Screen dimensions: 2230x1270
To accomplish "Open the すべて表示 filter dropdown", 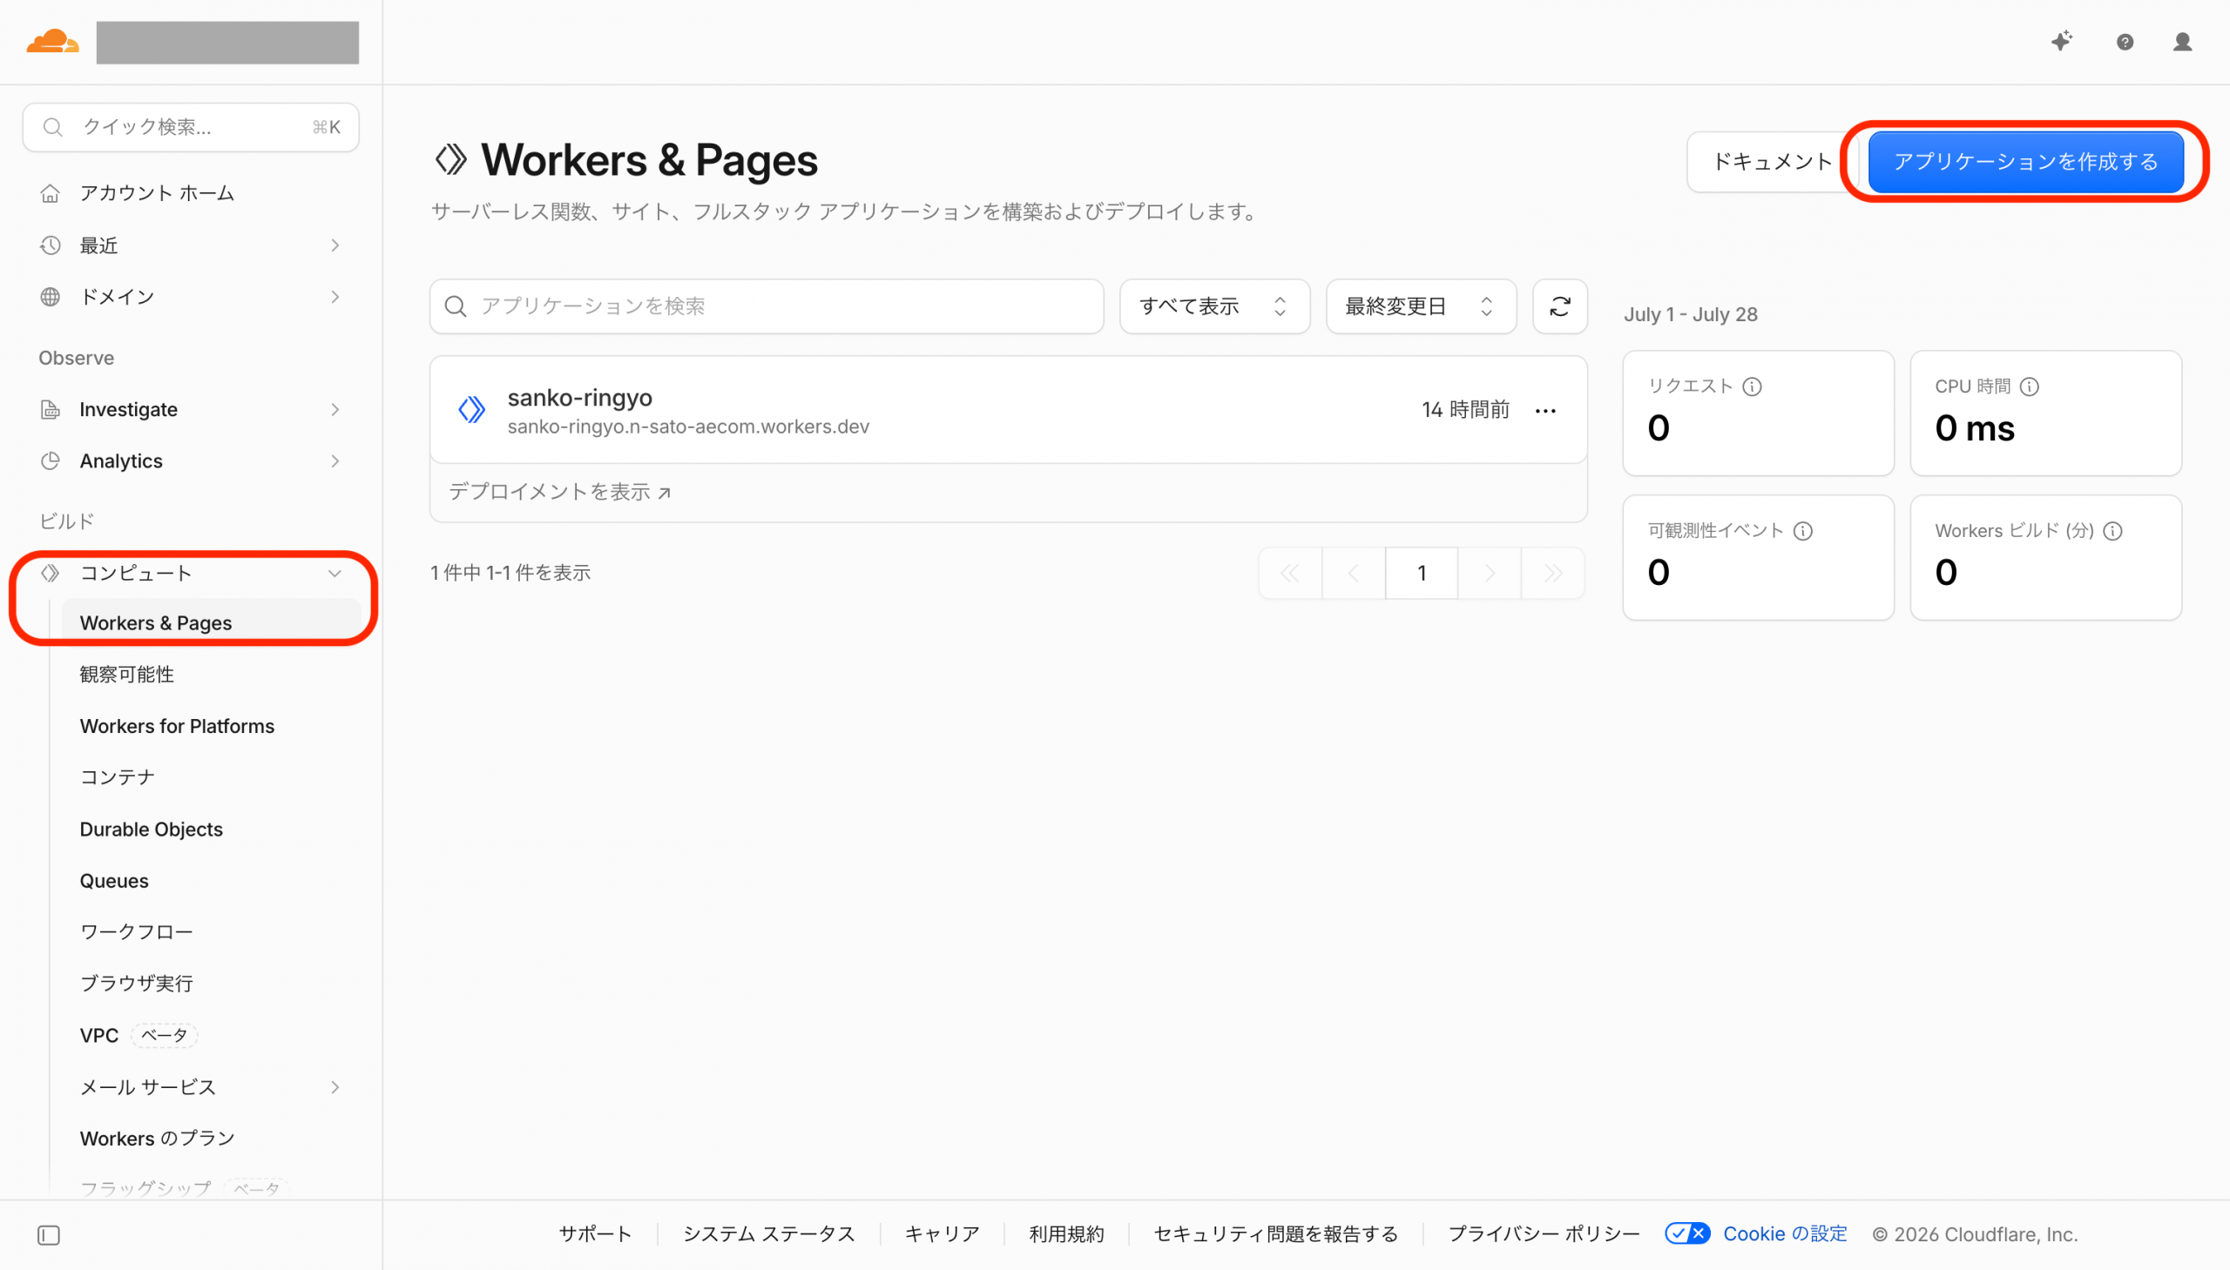I will click(1214, 306).
